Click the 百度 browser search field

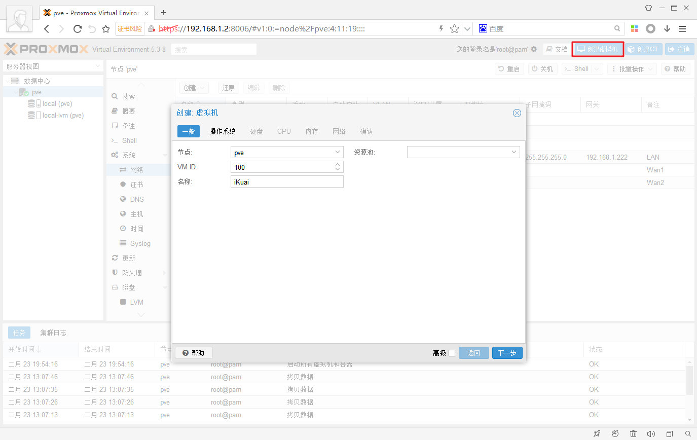(550, 29)
